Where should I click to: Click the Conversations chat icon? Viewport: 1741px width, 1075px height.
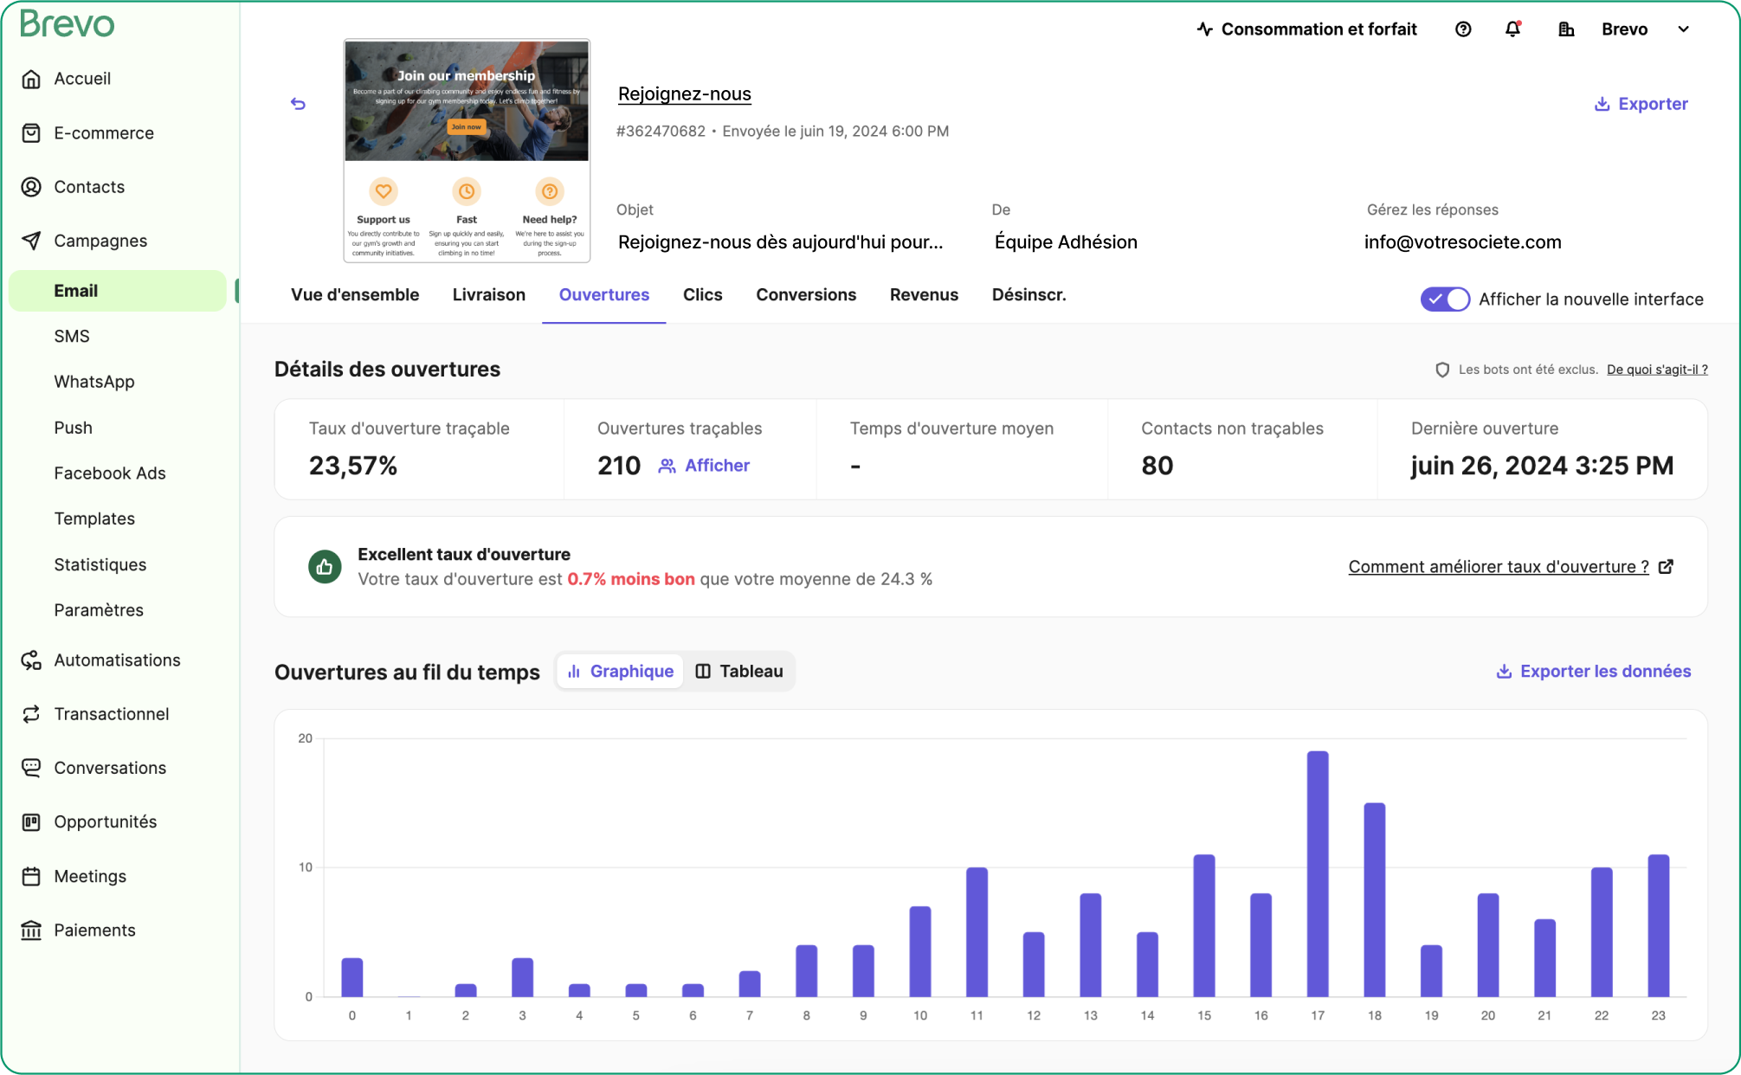[x=31, y=768]
